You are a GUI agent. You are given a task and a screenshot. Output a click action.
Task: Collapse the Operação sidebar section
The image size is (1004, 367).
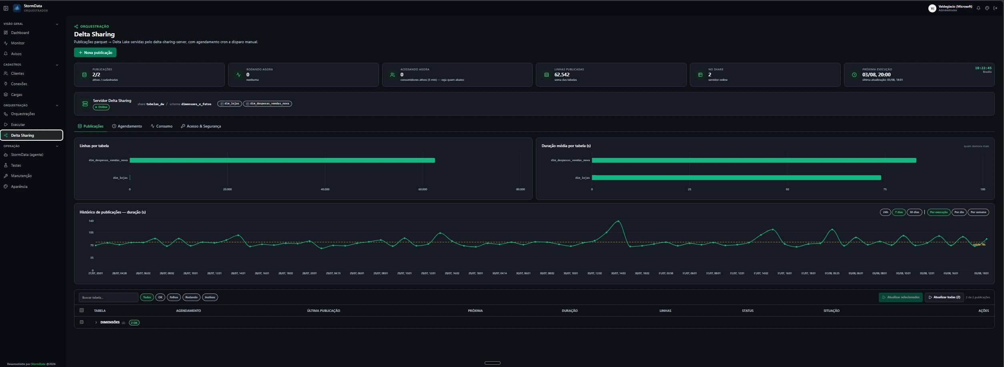(x=57, y=146)
